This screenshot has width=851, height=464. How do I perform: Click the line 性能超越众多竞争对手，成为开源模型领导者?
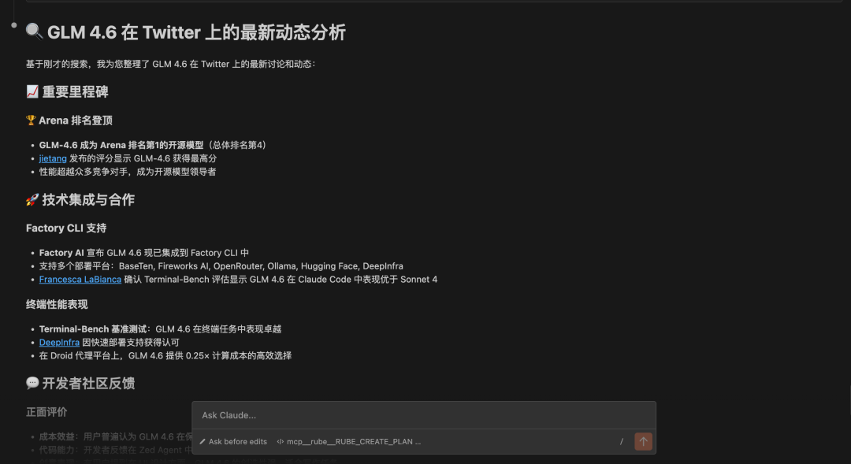(x=128, y=172)
